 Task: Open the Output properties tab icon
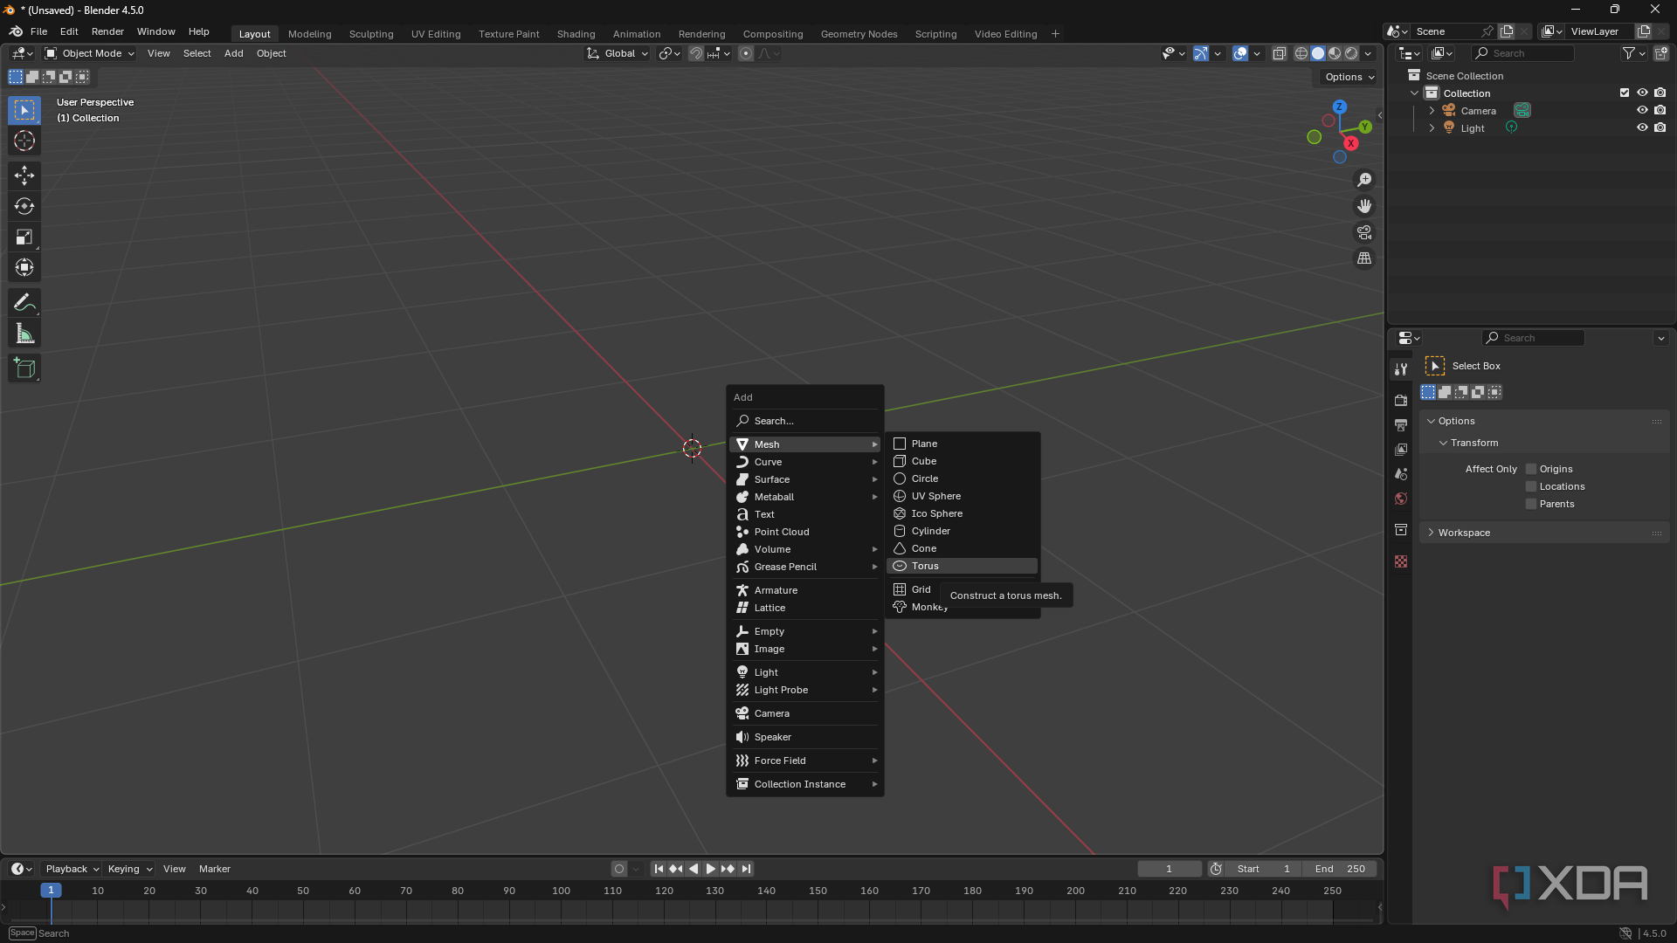coord(1401,425)
